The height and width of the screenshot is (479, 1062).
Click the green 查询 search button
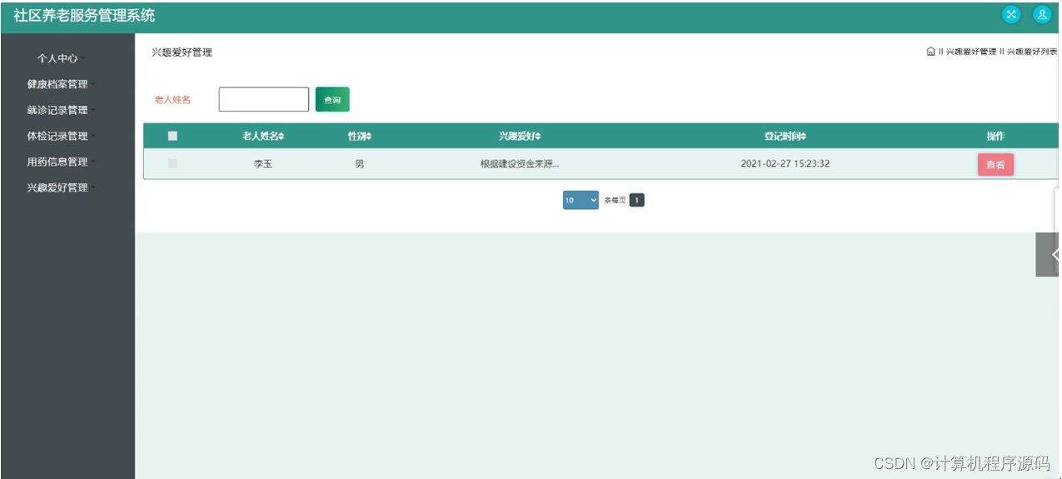click(x=332, y=99)
